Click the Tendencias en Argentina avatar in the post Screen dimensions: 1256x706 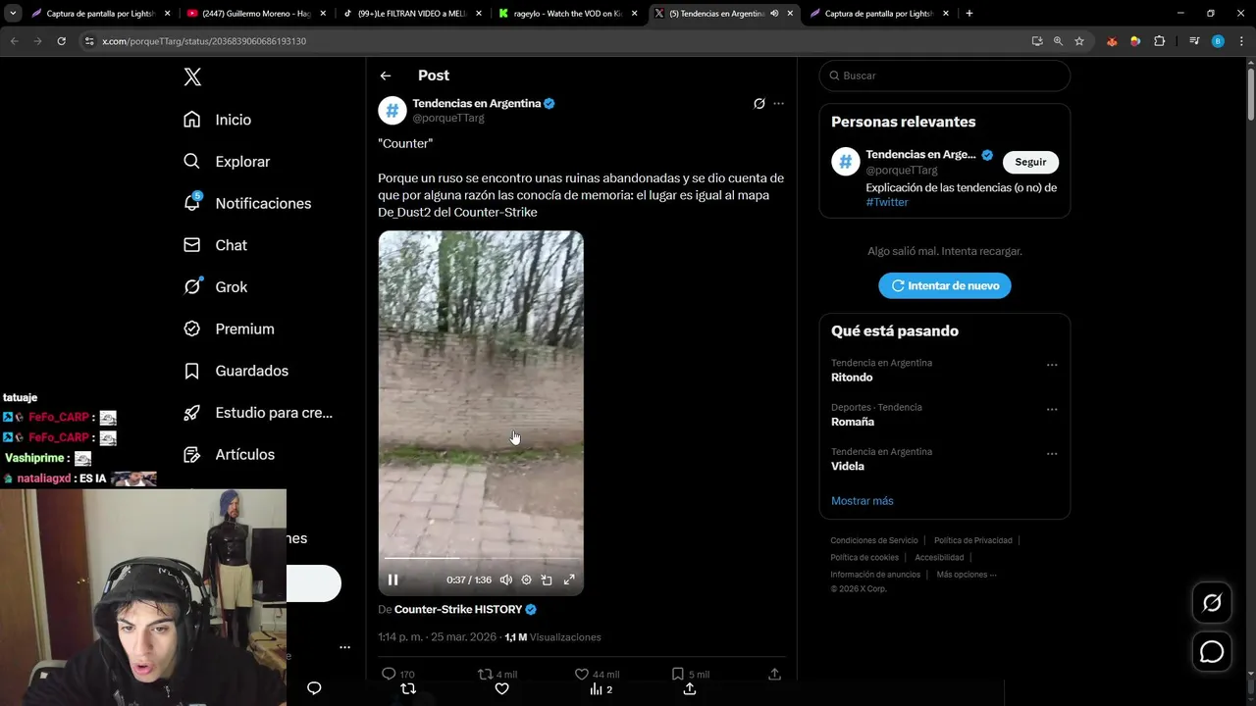point(392,110)
